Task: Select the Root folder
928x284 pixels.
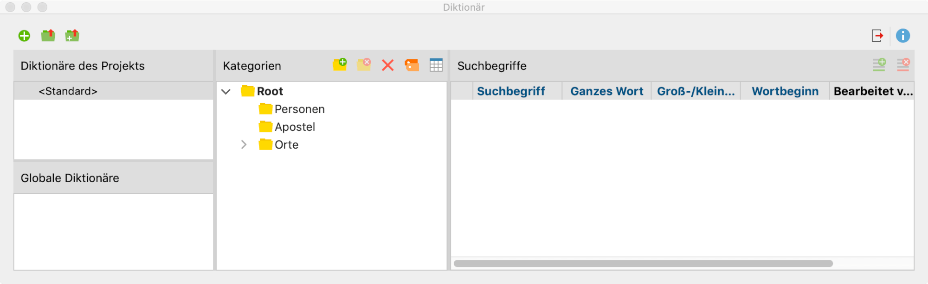Action: click(262, 91)
